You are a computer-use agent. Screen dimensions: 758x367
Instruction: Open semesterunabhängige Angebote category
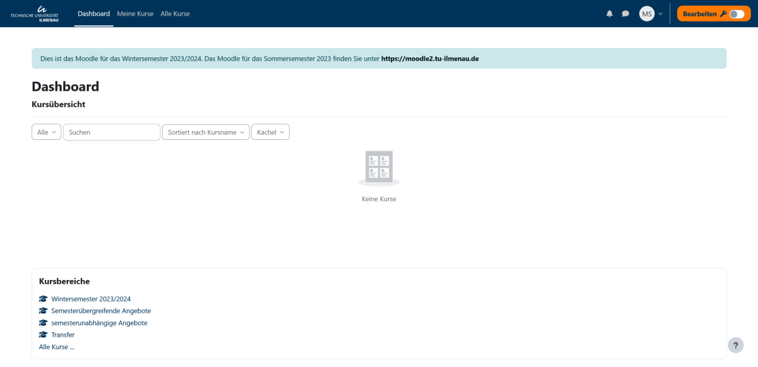tap(99, 323)
